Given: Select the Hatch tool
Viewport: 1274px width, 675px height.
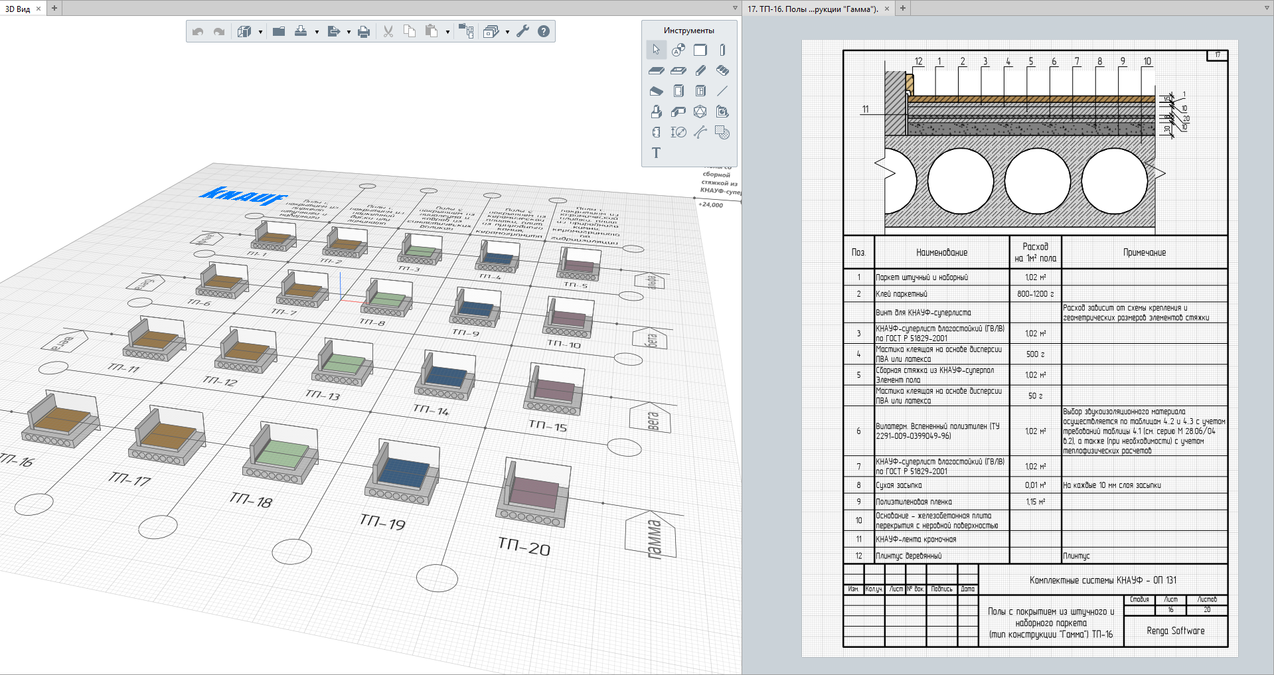Looking at the screenshot, I should (x=722, y=132).
